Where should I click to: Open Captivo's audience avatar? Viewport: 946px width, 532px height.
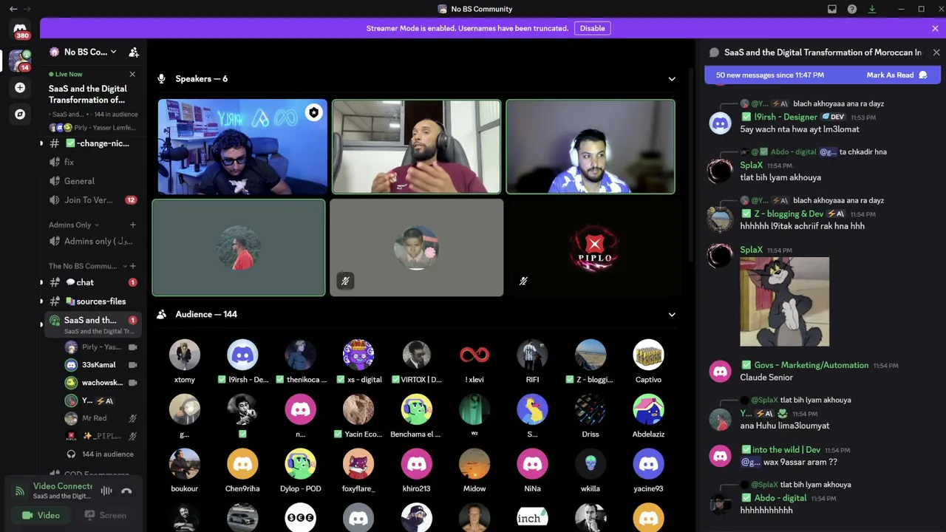[648, 355]
